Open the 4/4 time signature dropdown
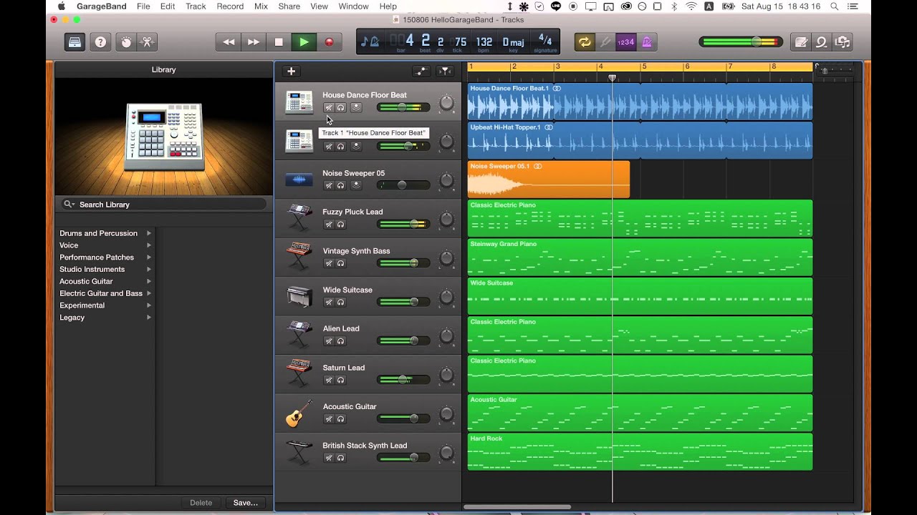The width and height of the screenshot is (917, 515). 545,41
